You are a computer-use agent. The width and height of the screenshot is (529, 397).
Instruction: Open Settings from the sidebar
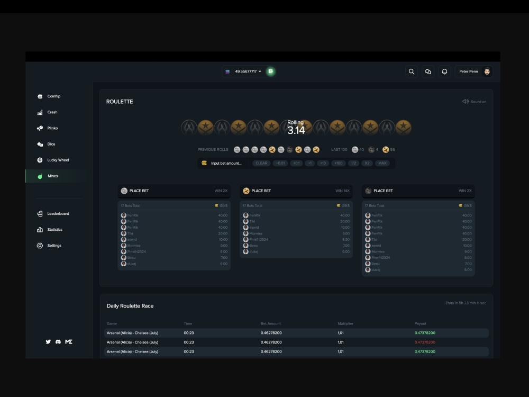[x=54, y=246]
